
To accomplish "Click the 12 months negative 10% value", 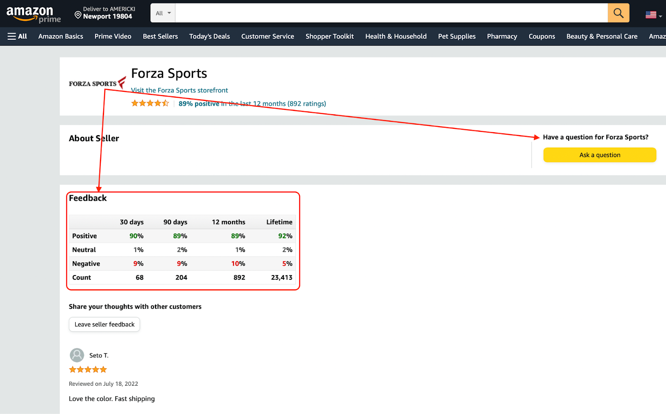I will coord(238,264).
